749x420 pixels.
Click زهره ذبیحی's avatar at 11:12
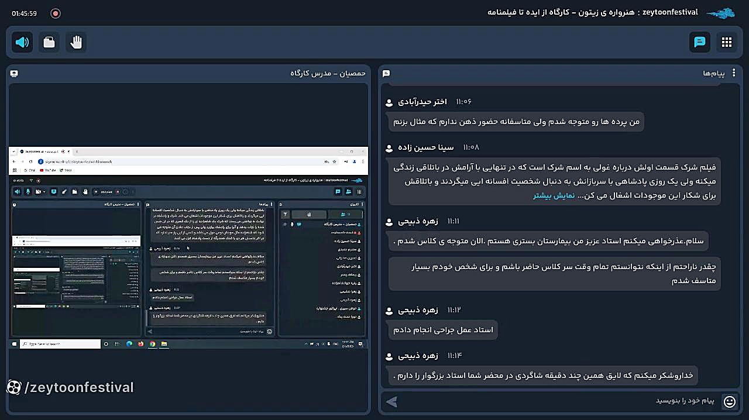tap(389, 311)
